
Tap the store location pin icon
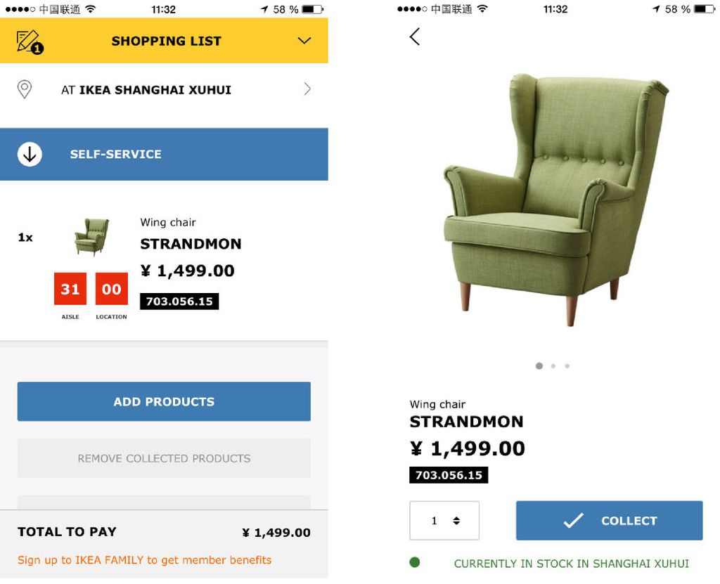click(25, 89)
